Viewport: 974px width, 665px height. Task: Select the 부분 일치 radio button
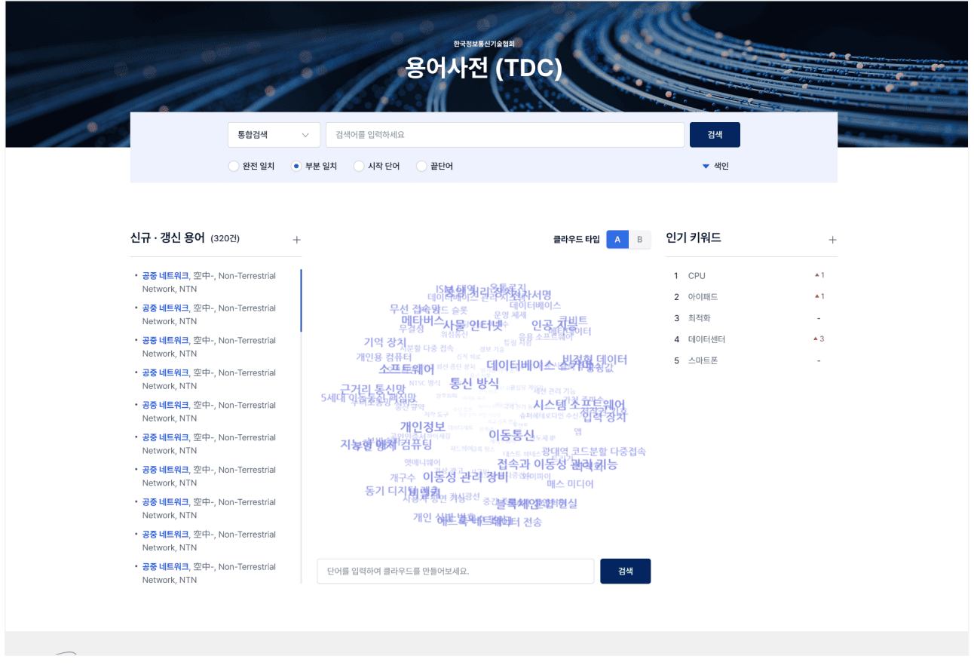click(x=296, y=166)
